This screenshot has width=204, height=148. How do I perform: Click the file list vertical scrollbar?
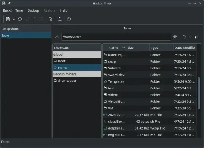(x=199, y=93)
